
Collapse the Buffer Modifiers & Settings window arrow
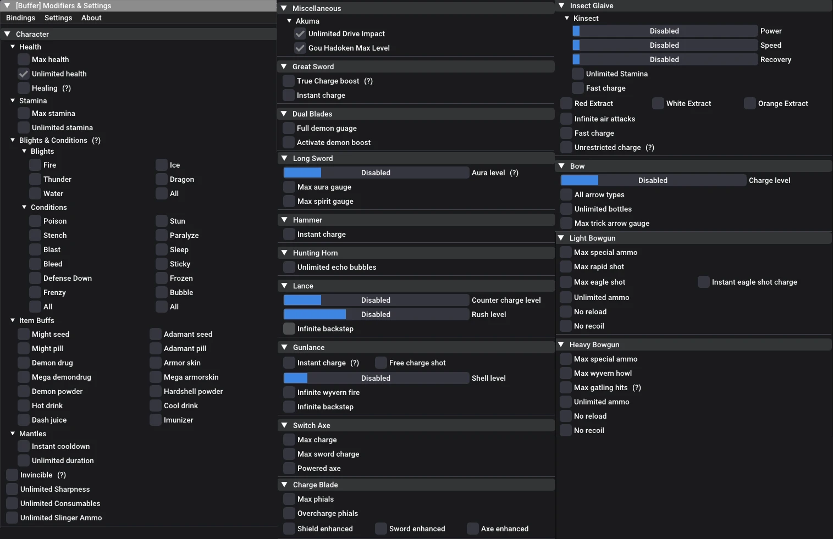(7, 5)
